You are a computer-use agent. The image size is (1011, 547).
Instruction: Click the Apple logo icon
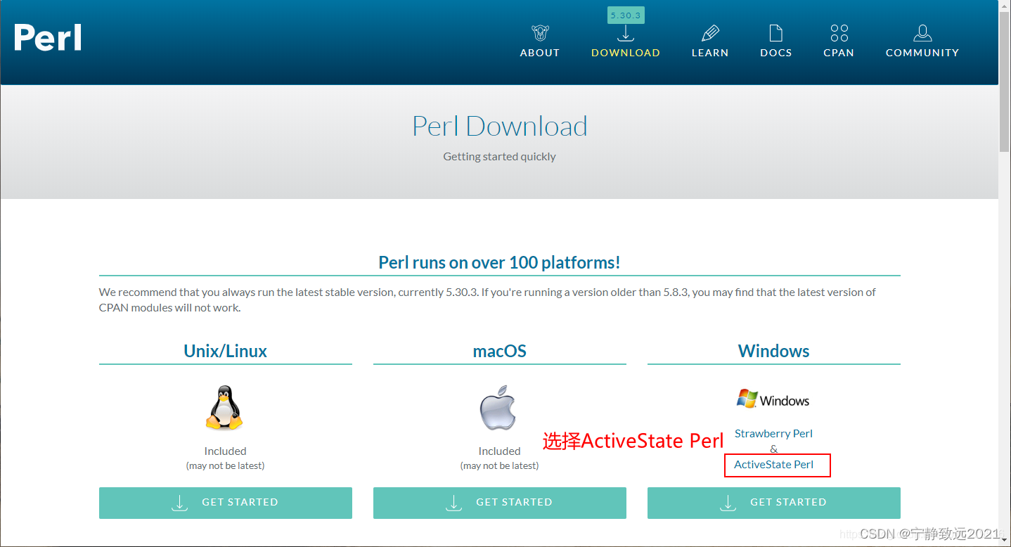coord(498,407)
